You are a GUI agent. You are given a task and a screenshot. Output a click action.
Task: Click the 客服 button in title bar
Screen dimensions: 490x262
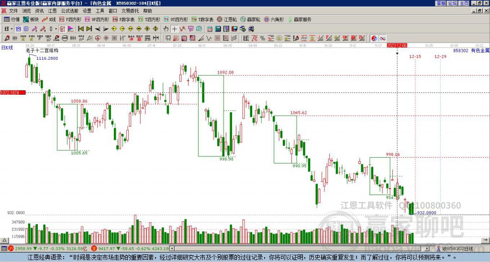tap(441, 3)
